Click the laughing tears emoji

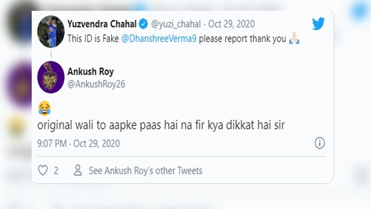[44, 109]
